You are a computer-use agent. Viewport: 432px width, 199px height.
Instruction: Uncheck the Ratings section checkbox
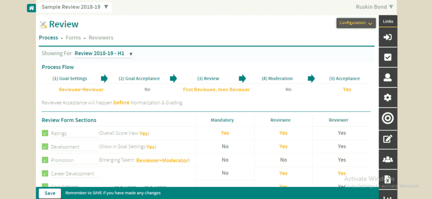tap(45, 133)
